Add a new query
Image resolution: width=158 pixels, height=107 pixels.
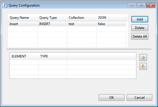pyautogui.click(x=140, y=19)
